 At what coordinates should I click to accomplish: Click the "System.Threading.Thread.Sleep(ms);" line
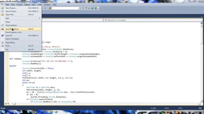point(48,97)
